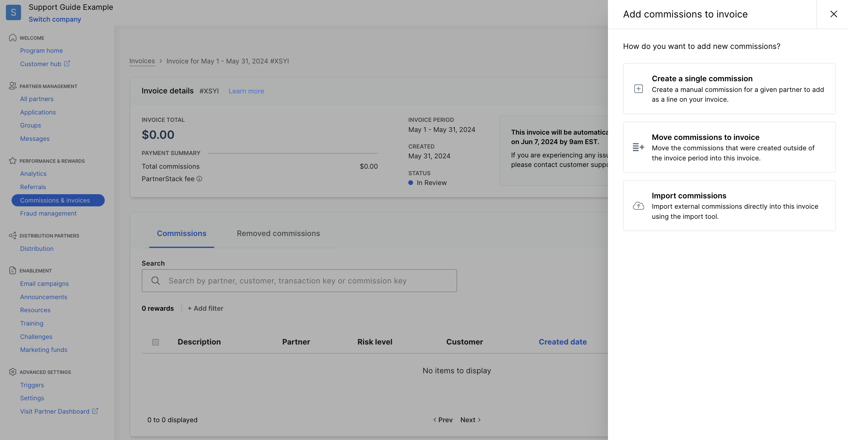Click the Advanced Settings gear icon

[x=12, y=372]
